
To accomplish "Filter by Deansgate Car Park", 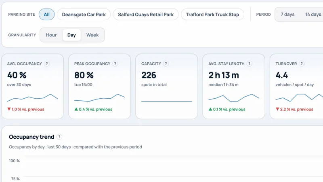I will 84,15.
